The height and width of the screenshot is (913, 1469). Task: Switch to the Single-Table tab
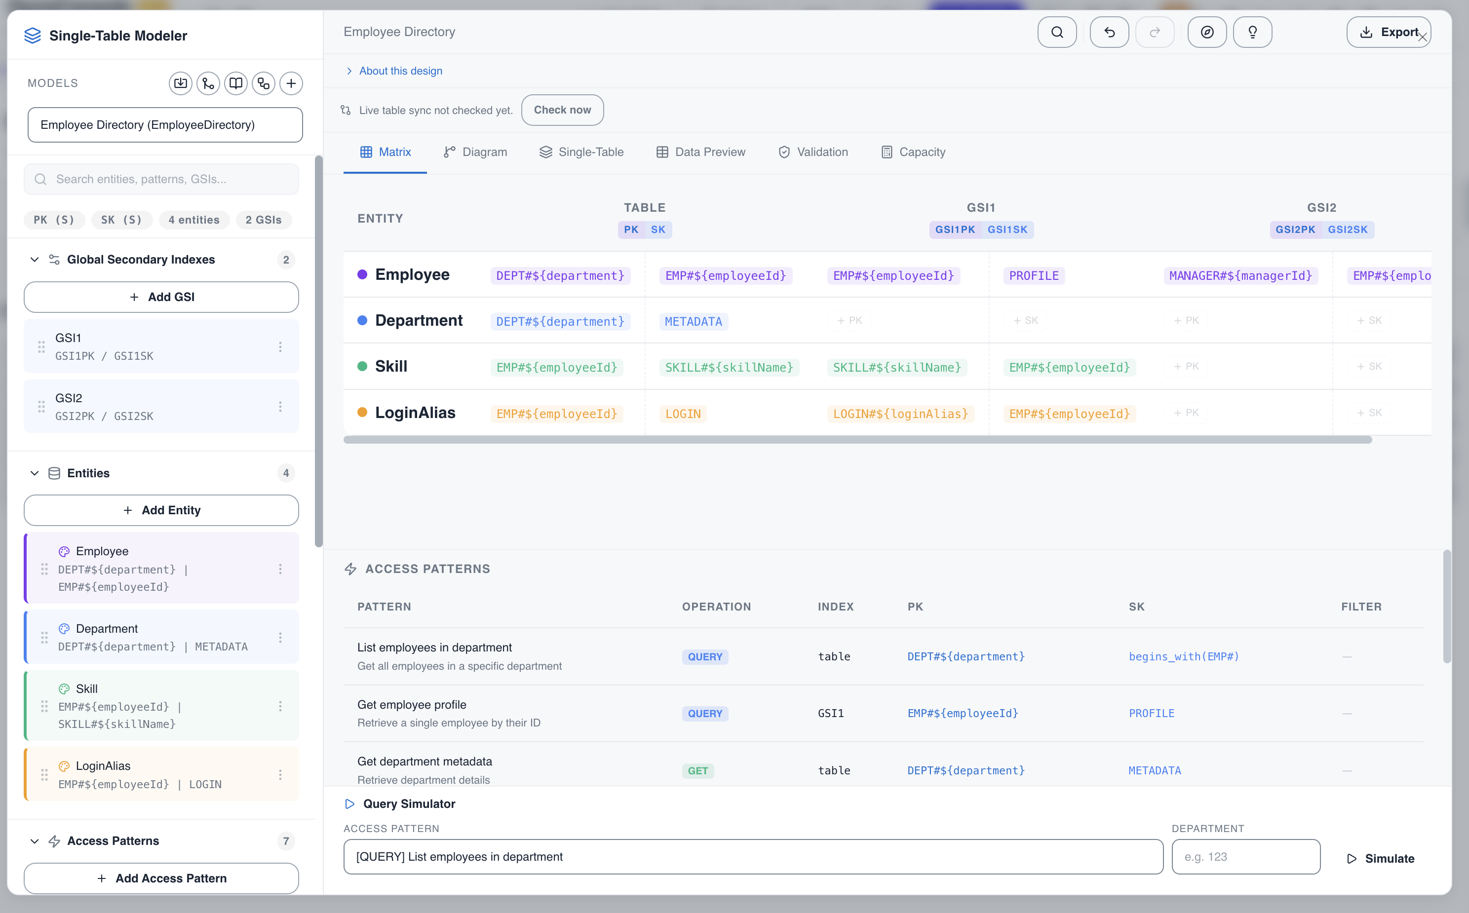[x=581, y=152]
